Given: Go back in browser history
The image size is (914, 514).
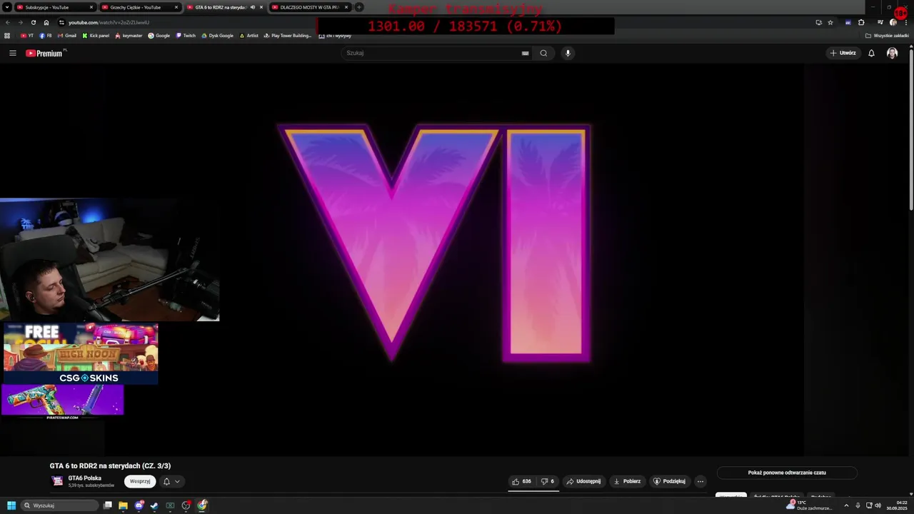Looking at the screenshot, I should pyautogui.click(x=7, y=22).
